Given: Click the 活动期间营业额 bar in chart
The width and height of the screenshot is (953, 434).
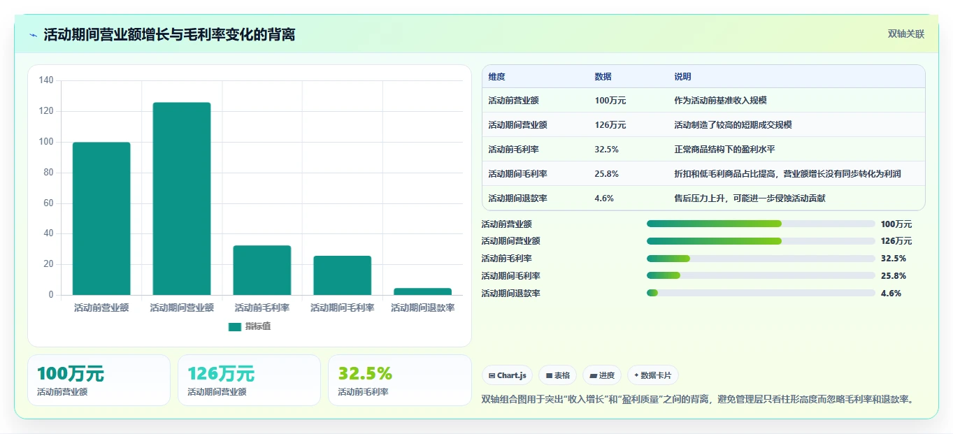Looking at the screenshot, I should (182, 198).
